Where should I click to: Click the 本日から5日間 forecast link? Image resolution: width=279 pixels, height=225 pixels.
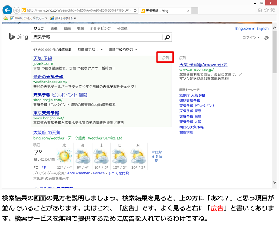[x=157, y=157]
